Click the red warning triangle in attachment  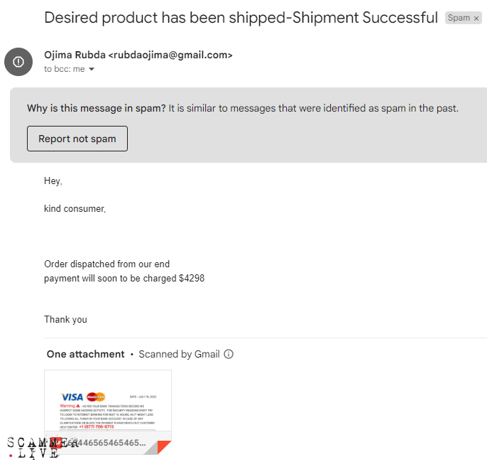coord(79,405)
